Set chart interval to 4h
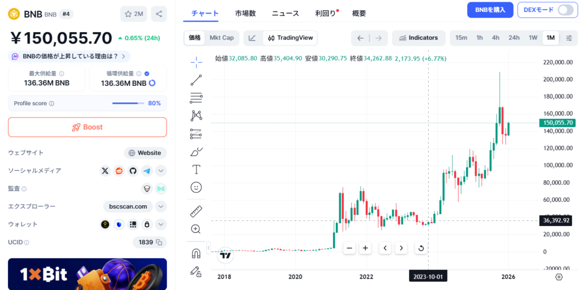This screenshot has height=290, width=580. [496, 38]
